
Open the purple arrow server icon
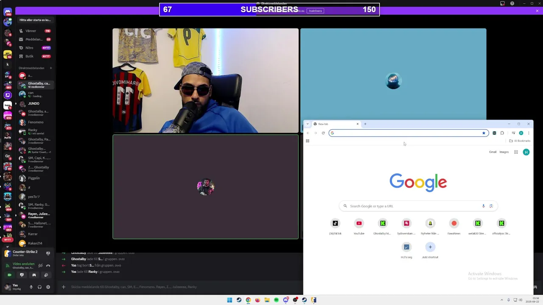7,95
